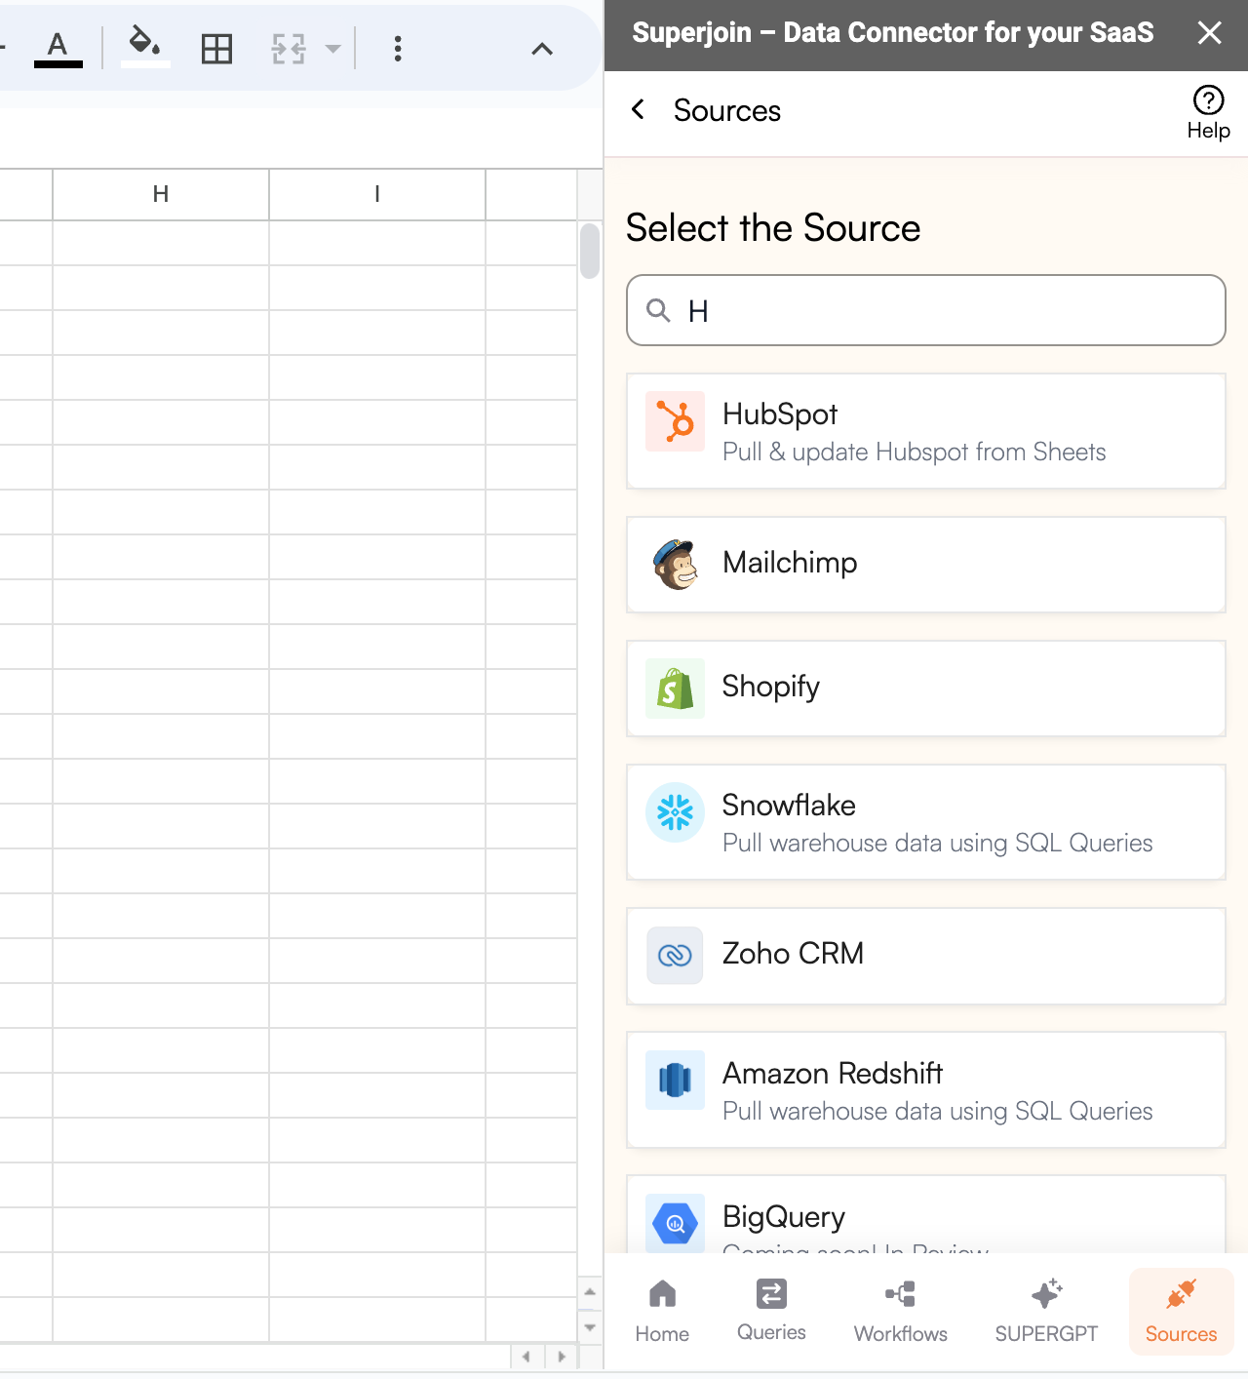
Task: Select the BigQuery source
Action: (x=925, y=1214)
